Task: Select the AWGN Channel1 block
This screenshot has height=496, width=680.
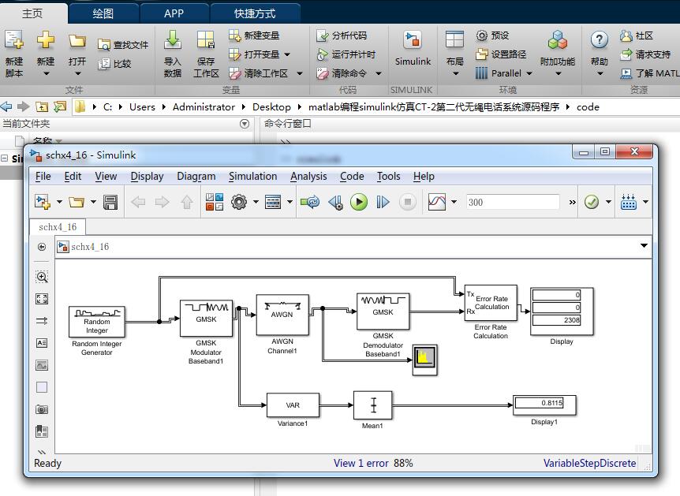Action: click(282, 315)
